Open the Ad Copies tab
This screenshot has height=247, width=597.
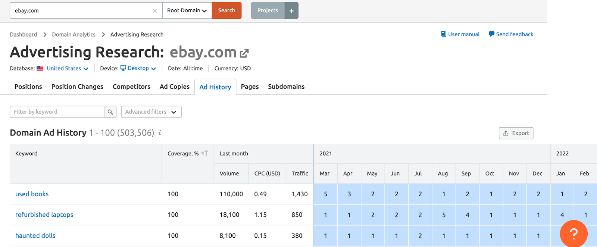(x=175, y=87)
